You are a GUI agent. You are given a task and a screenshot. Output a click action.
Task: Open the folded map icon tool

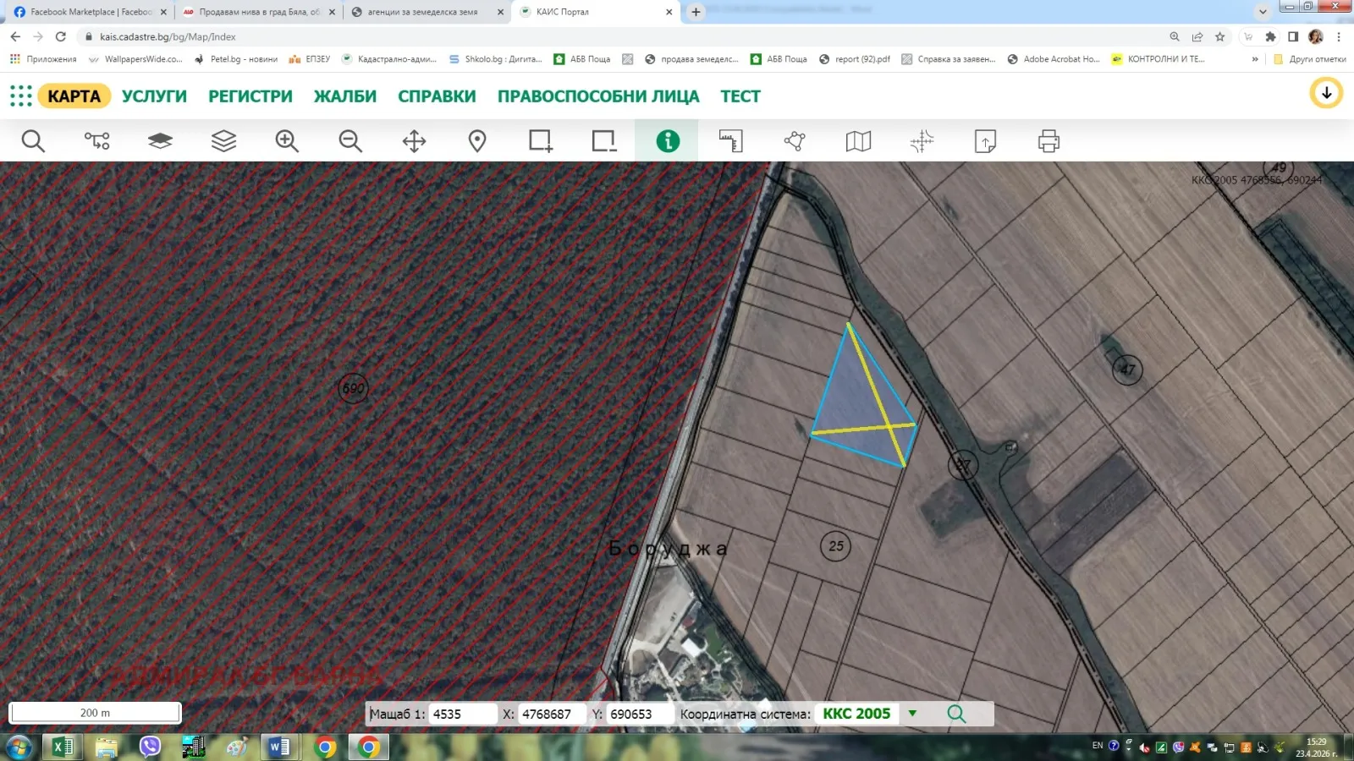tap(858, 141)
